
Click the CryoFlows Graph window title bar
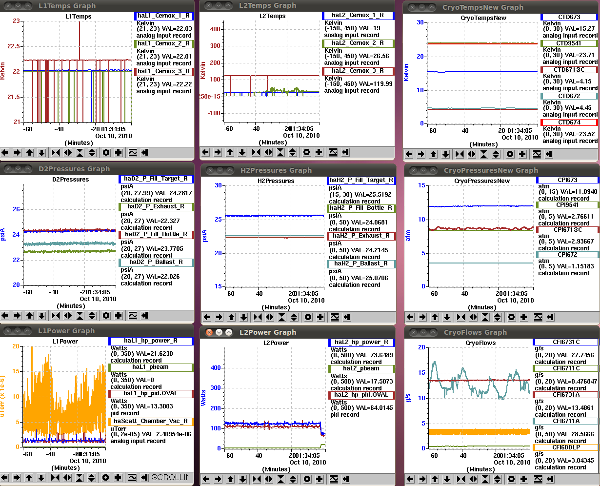pyautogui.click(x=502, y=332)
